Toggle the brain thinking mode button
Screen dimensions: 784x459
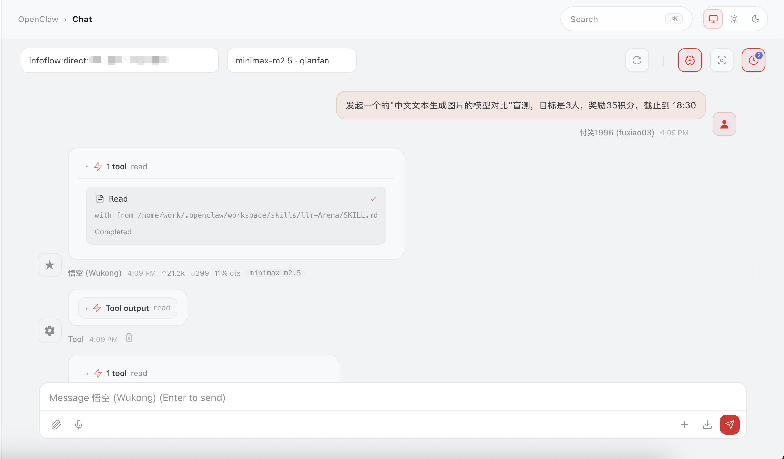(690, 60)
